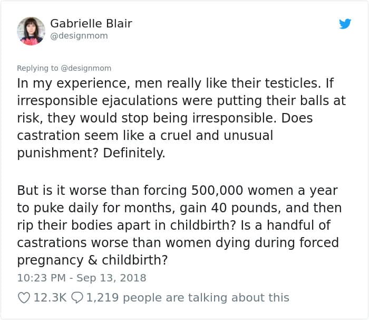Screen dimensions: 369x320
Task: Click the Sep 13, 2018 date text
Action: coord(111,278)
